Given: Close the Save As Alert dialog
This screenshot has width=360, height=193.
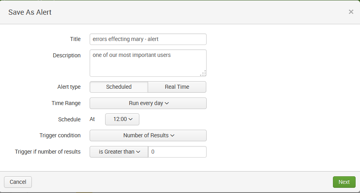Looking at the screenshot, I should (351, 12).
